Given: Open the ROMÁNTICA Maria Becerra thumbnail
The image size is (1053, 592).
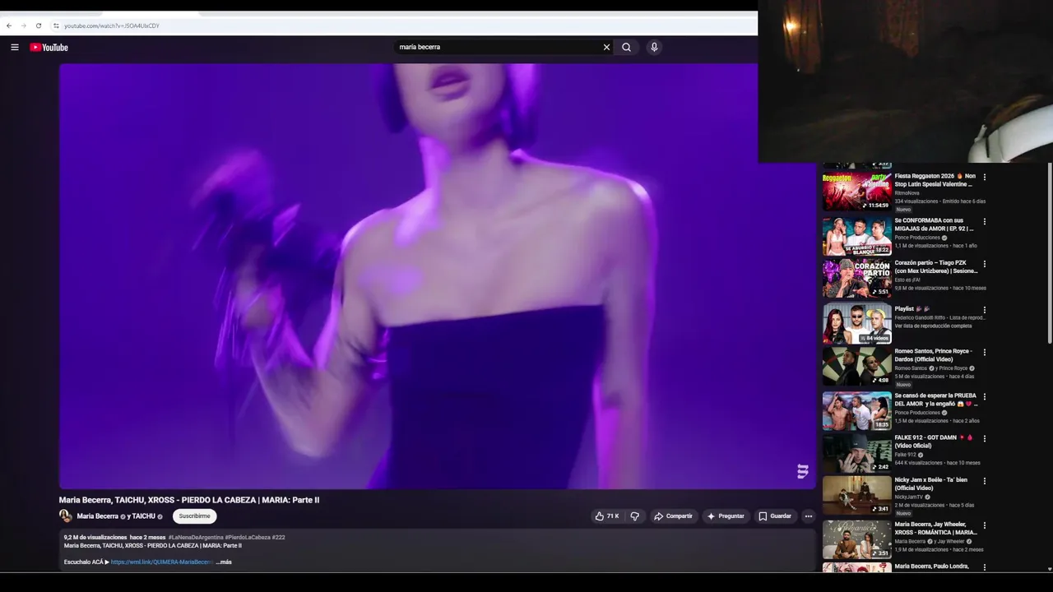Looking at the screenshot, I should click(856, 540).
